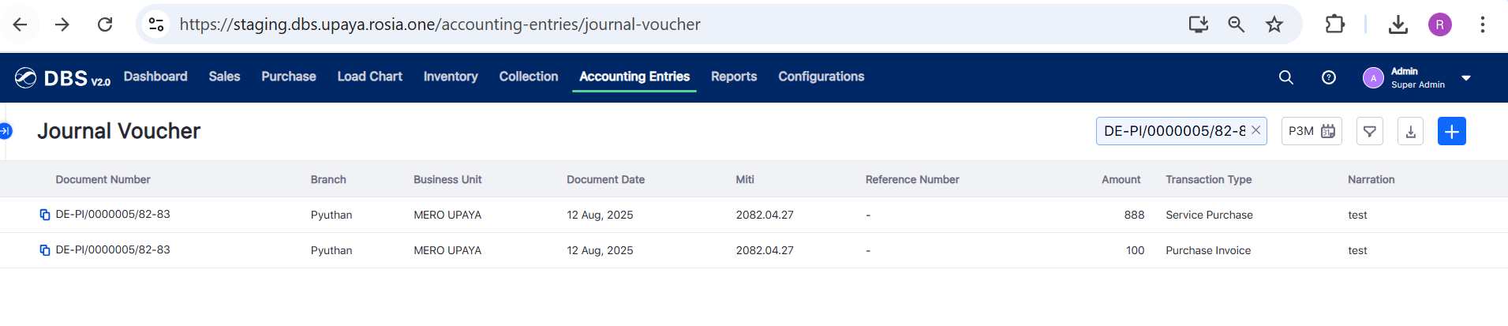Open the Inventory menu
The width and height of the screenshot is (1508, 326).
pyautogui.click(x=450, y=77)
